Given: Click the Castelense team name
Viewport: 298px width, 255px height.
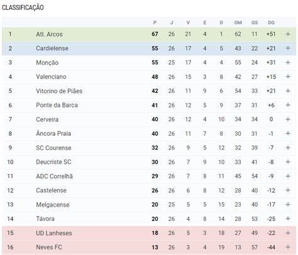Looking at the screenshot, I should [x=51, y=190].
